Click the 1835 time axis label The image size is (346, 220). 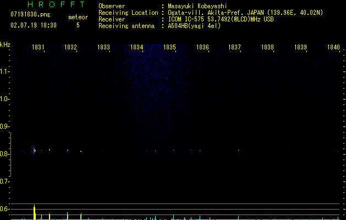[x=169, y=47]
